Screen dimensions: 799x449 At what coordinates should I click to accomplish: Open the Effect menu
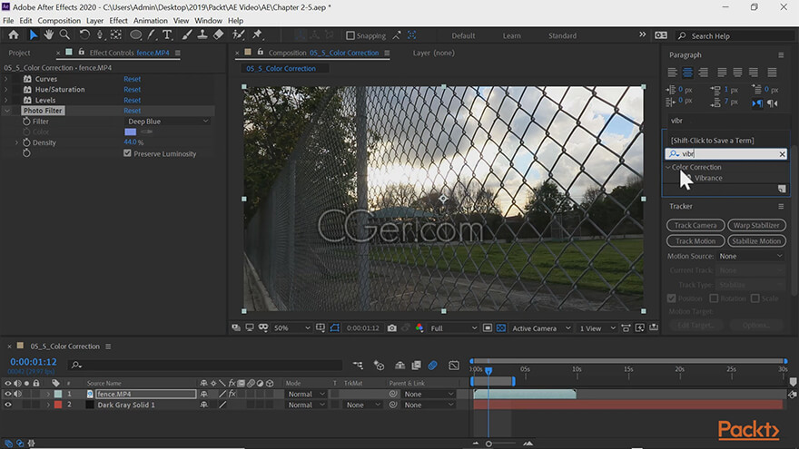(118, 21)
